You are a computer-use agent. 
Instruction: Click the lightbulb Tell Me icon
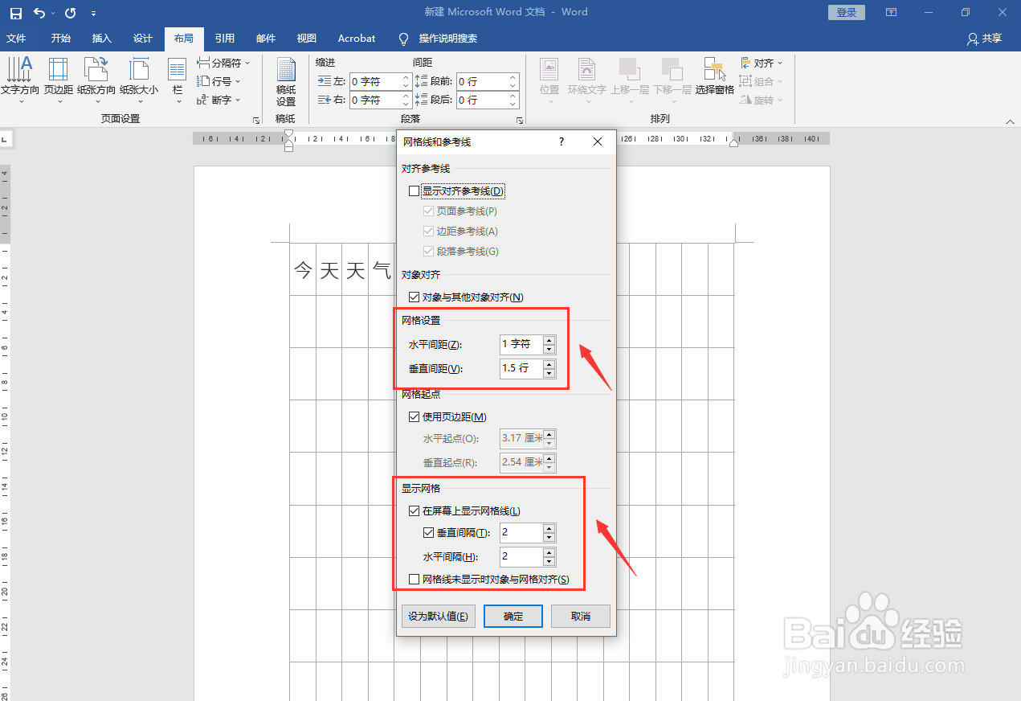(404, 39)
